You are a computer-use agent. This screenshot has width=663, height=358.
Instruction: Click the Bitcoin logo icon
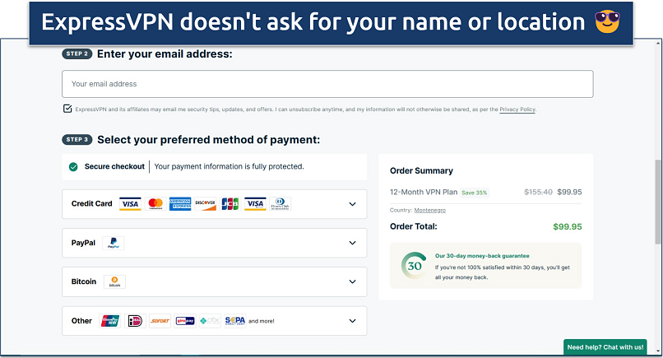[114, 281]
